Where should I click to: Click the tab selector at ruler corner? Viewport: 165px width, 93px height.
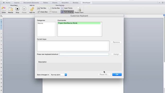(1, 16)
